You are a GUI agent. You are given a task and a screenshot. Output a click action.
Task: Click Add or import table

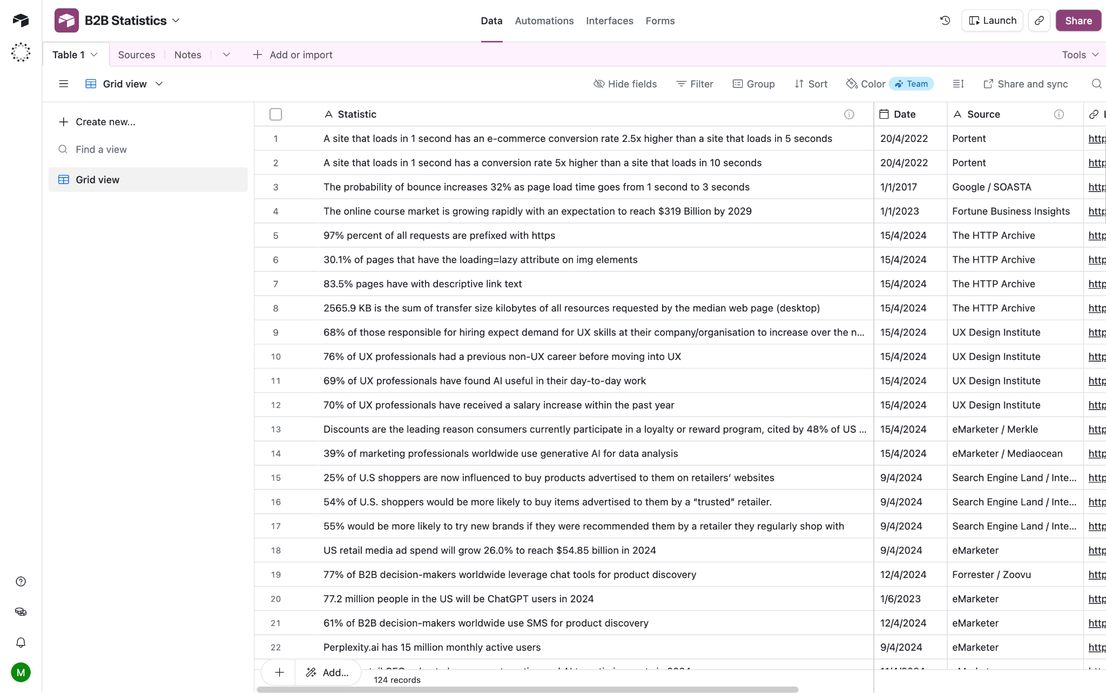(x=293, y=55)
